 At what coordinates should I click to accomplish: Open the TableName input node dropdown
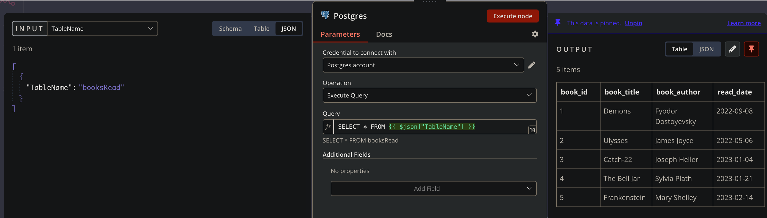point(102,28)
